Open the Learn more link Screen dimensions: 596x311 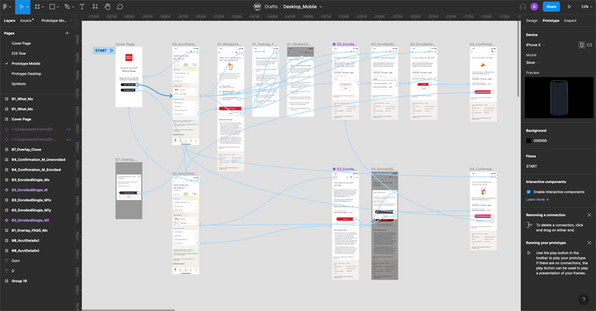tap(537, 199)
